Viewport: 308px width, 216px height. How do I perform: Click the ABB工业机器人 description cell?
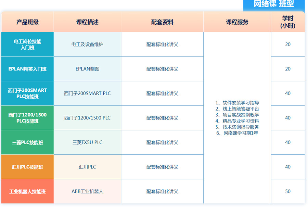[87, 191]
